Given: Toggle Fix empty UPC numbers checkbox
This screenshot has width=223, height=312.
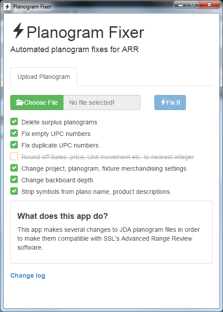Looking at the screenshot, I should (x=14, y=133).
